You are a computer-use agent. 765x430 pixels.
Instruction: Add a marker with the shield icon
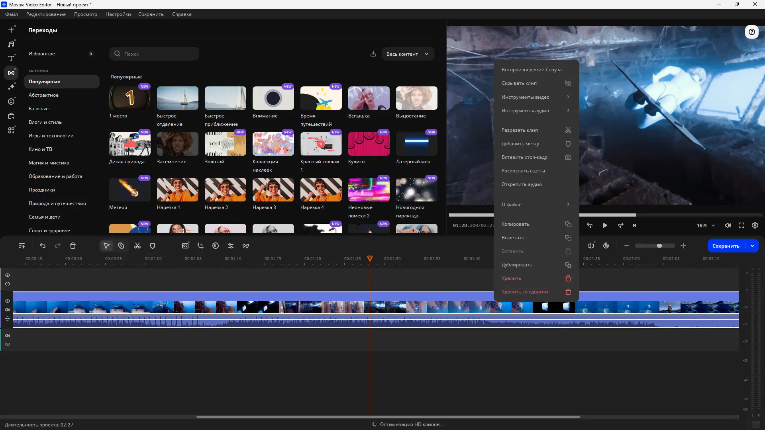(153, 246)
